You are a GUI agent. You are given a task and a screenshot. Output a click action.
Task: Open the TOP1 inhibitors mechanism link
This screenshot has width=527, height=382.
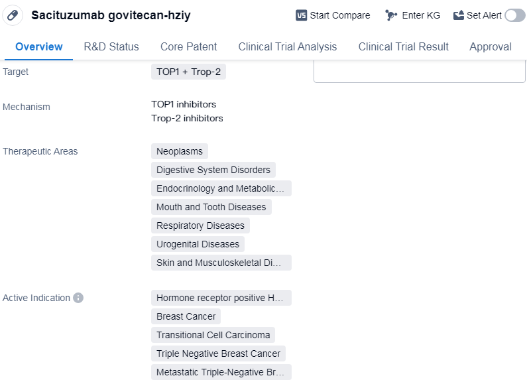184,104
